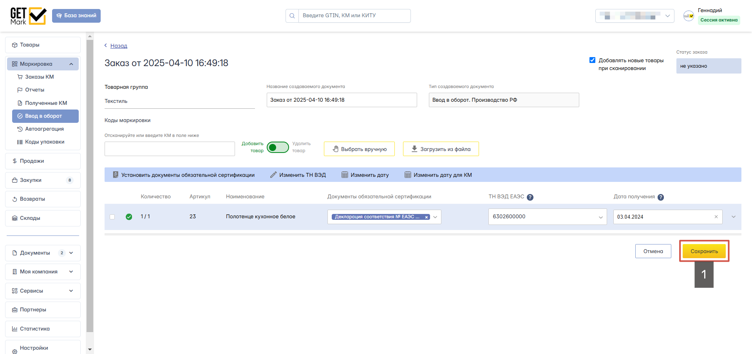
Task: Select Ввод в оборот sidebar item
Action: pyautogui.click(x=45, y=116)
